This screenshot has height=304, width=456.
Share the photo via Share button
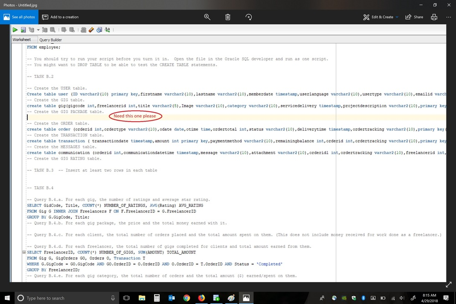click(414, 17)
